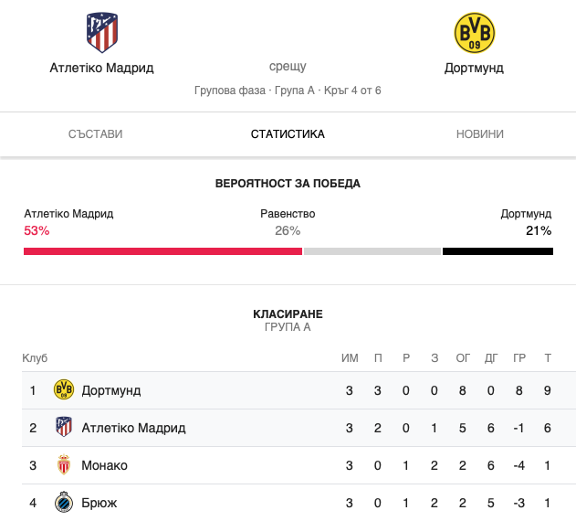576x521 pixels.
Task: Click the Club Brugge crest in the standings
Action: click(x=64, y=502)
